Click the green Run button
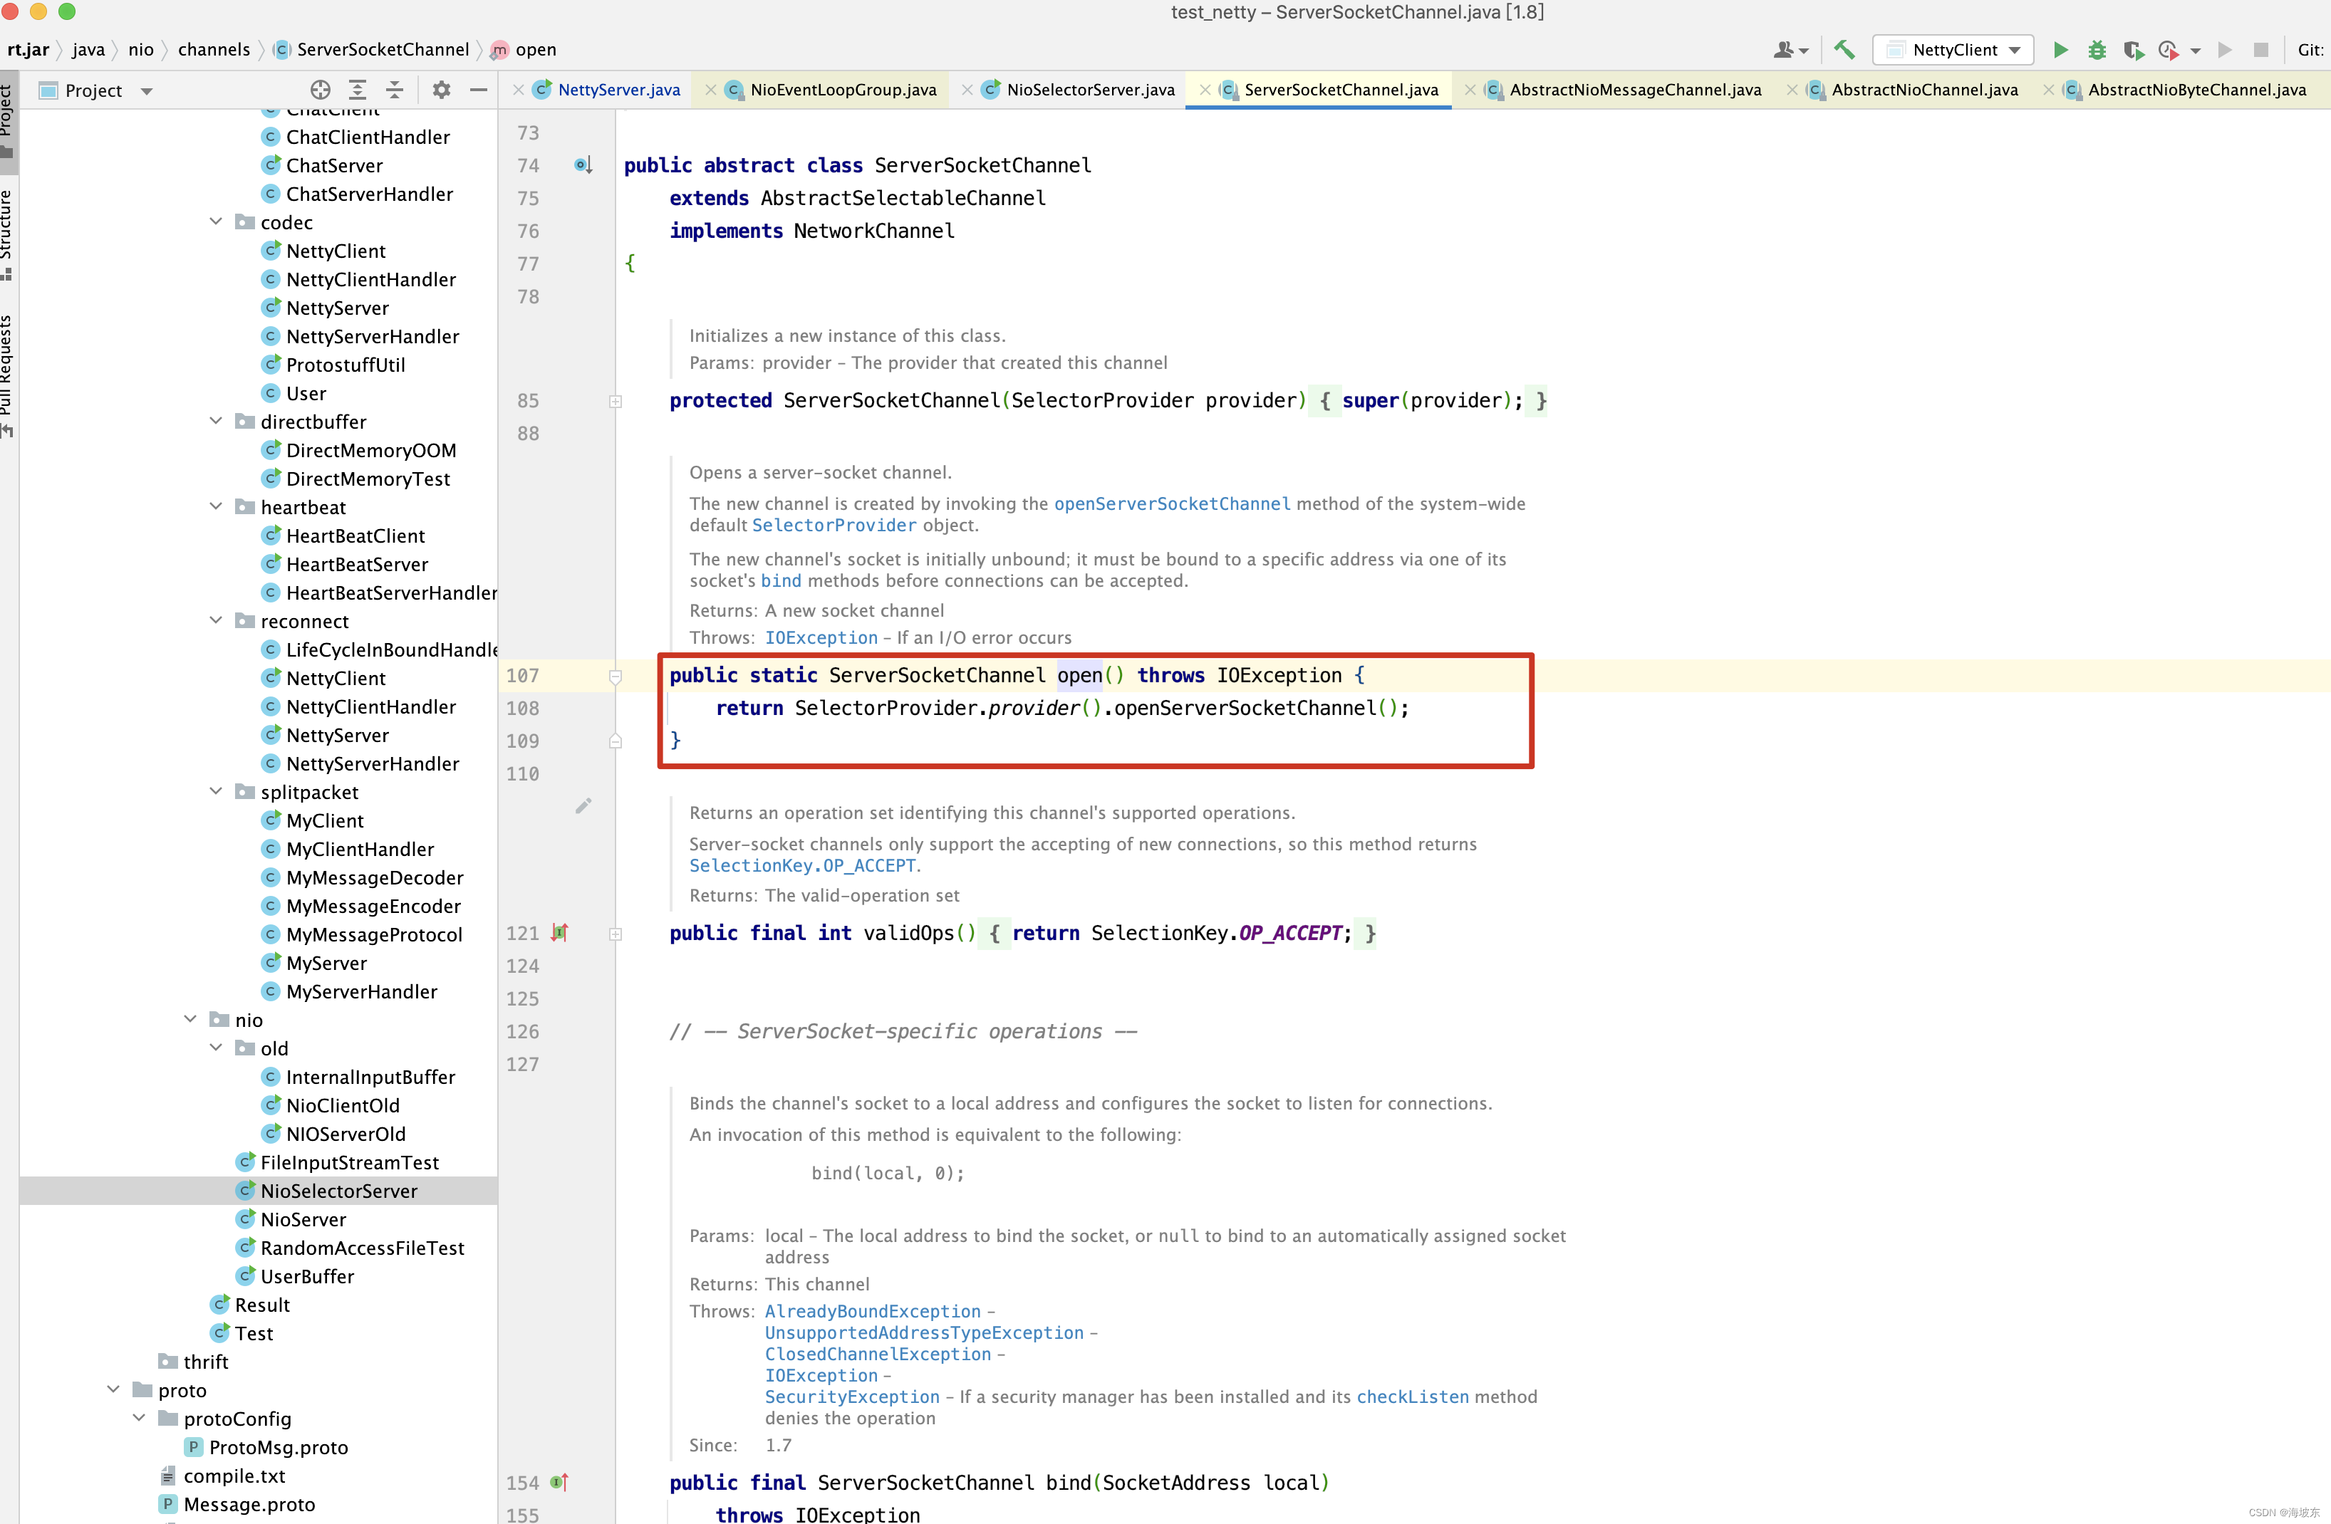Image resolution: width=2331 pixels, height=1524 pixels. (x=2060, y=50)
